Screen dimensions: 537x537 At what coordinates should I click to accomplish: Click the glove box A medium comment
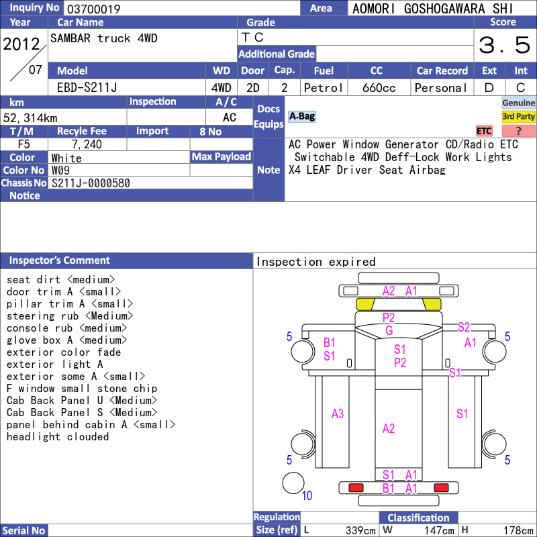point(66,340)
